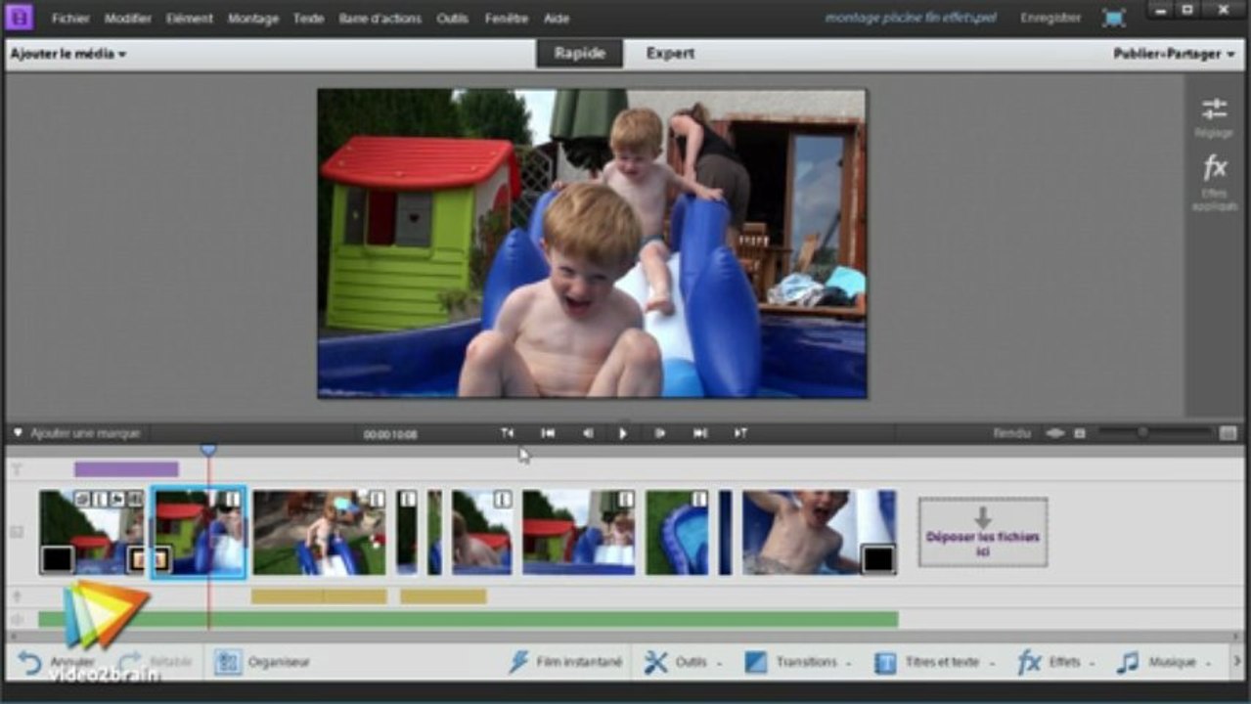
Task: Open the Fichier menu
Action: (70, 19)
